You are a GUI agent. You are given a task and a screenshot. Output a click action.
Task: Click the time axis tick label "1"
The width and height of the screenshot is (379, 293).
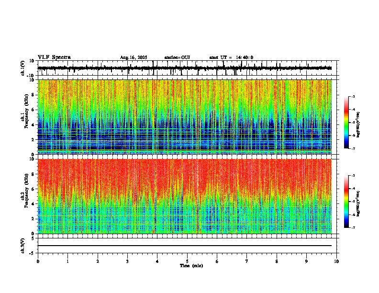[x=68, y=261]
